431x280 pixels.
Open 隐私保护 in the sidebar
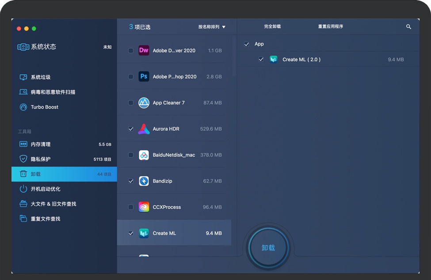65,159
